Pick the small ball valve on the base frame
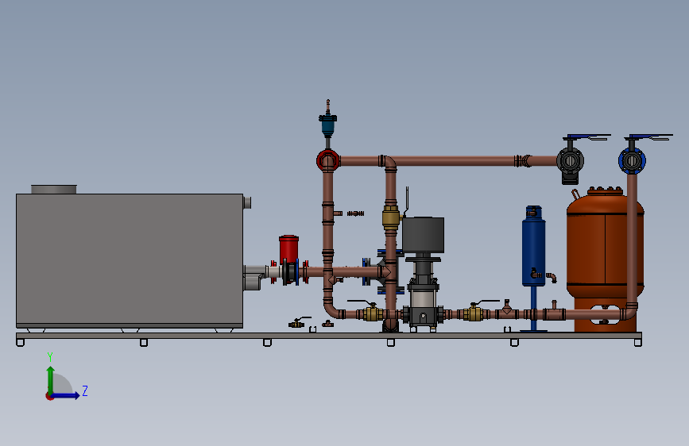 296,324
